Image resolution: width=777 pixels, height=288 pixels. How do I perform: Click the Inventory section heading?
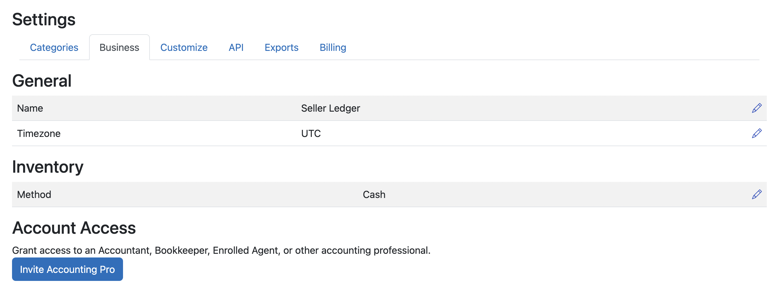(x=47, y=167)
